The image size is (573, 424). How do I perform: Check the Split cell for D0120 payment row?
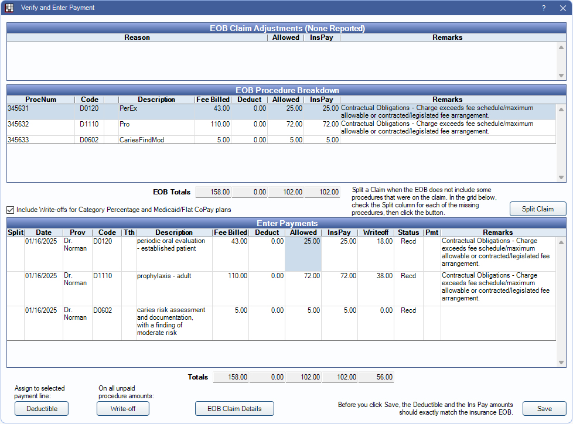point(15,254)
